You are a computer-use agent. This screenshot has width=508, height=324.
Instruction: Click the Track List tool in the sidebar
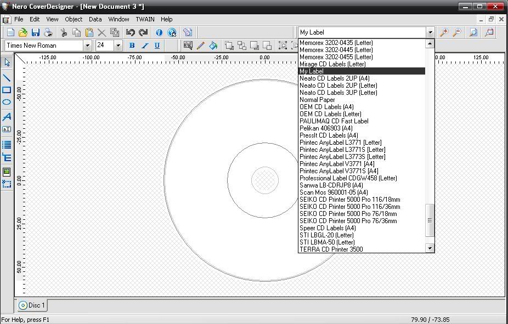tap(7, 144)
